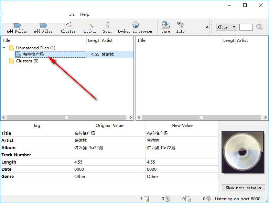Click right pane scrollbar left arrow
Image resolution: width=269 pixels, height=203 pixels.
139,117
